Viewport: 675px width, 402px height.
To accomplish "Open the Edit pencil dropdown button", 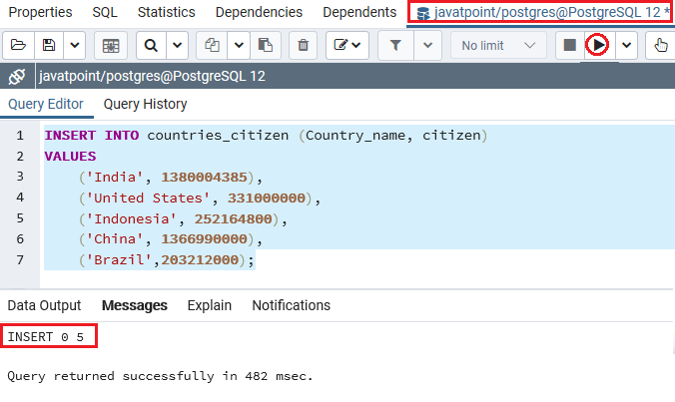I will [x=346, y=45].
